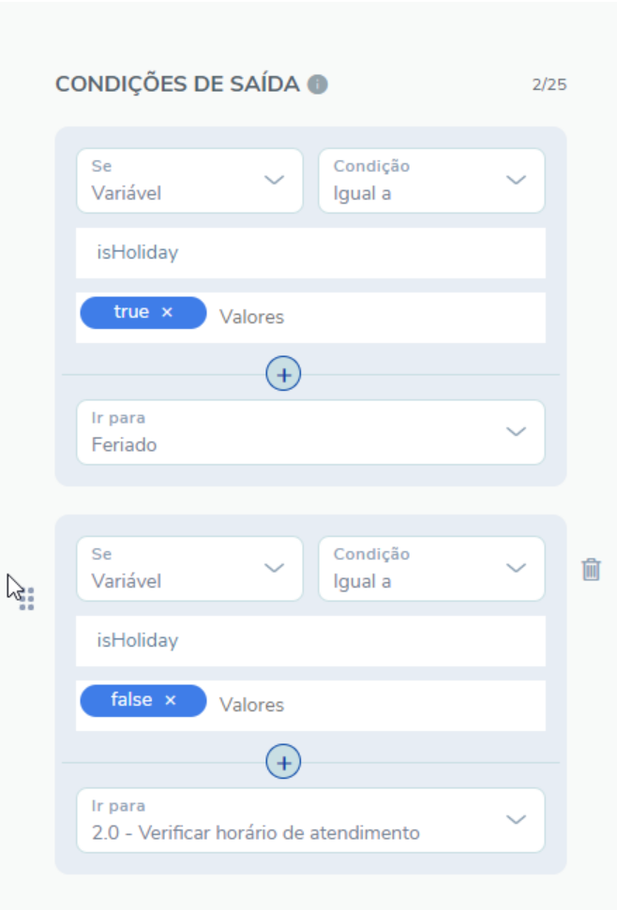Click info icon beside Condições de Saída

click(318, 84)
